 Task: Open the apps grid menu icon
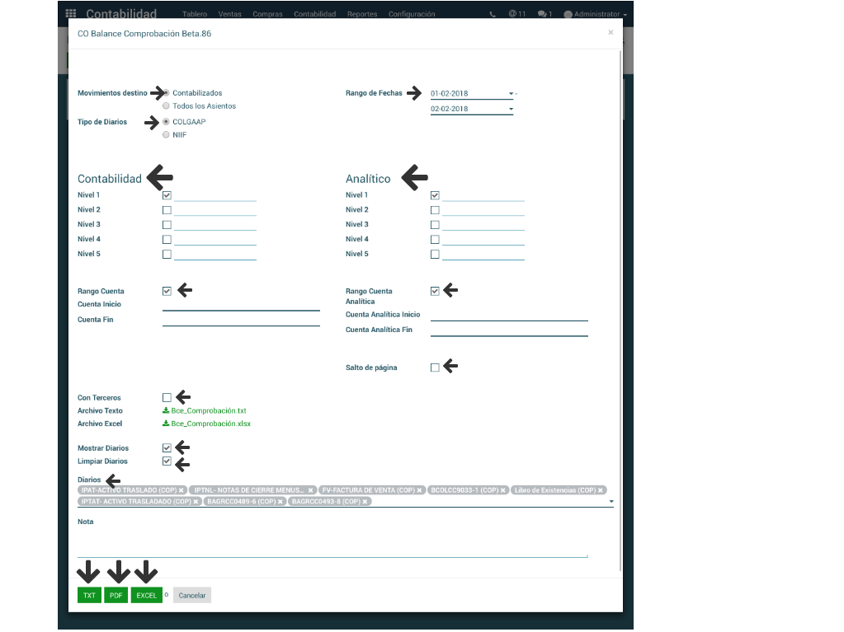point(71,14)
